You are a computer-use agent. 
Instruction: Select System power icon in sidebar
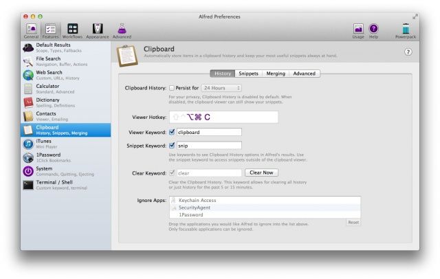[28, 171]
